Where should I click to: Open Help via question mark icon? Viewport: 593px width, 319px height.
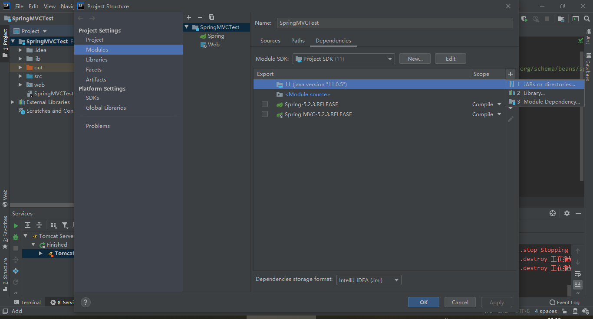point(85,302)
